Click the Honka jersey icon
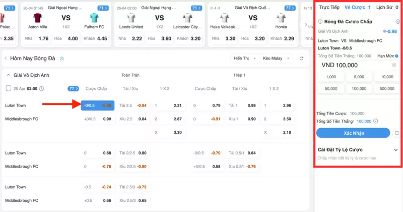This screenshot has width=403, height=212. (281, 18)
